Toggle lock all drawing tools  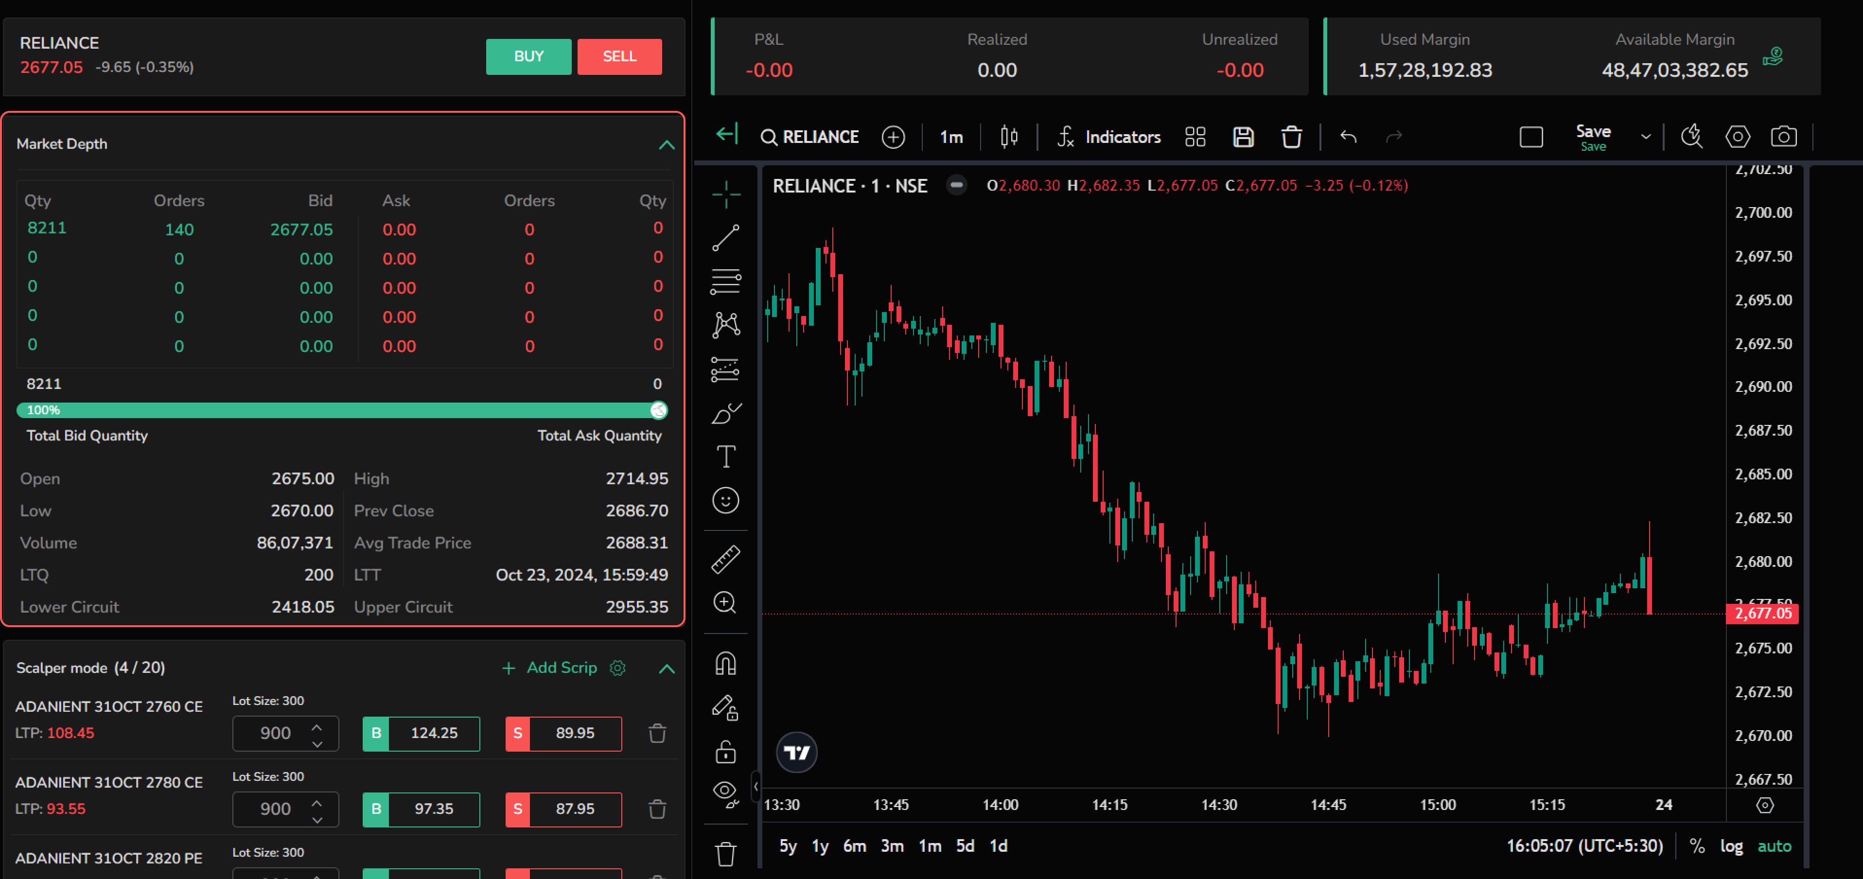[x=725, y=752]
